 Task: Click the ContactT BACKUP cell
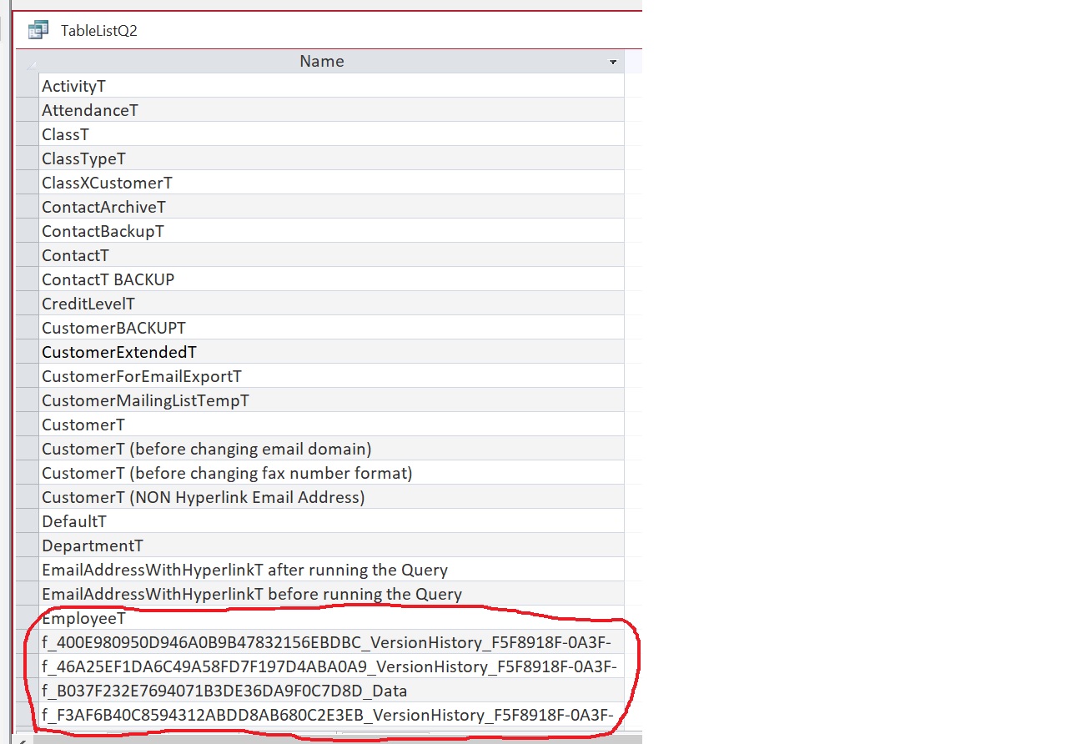[108, 279]
